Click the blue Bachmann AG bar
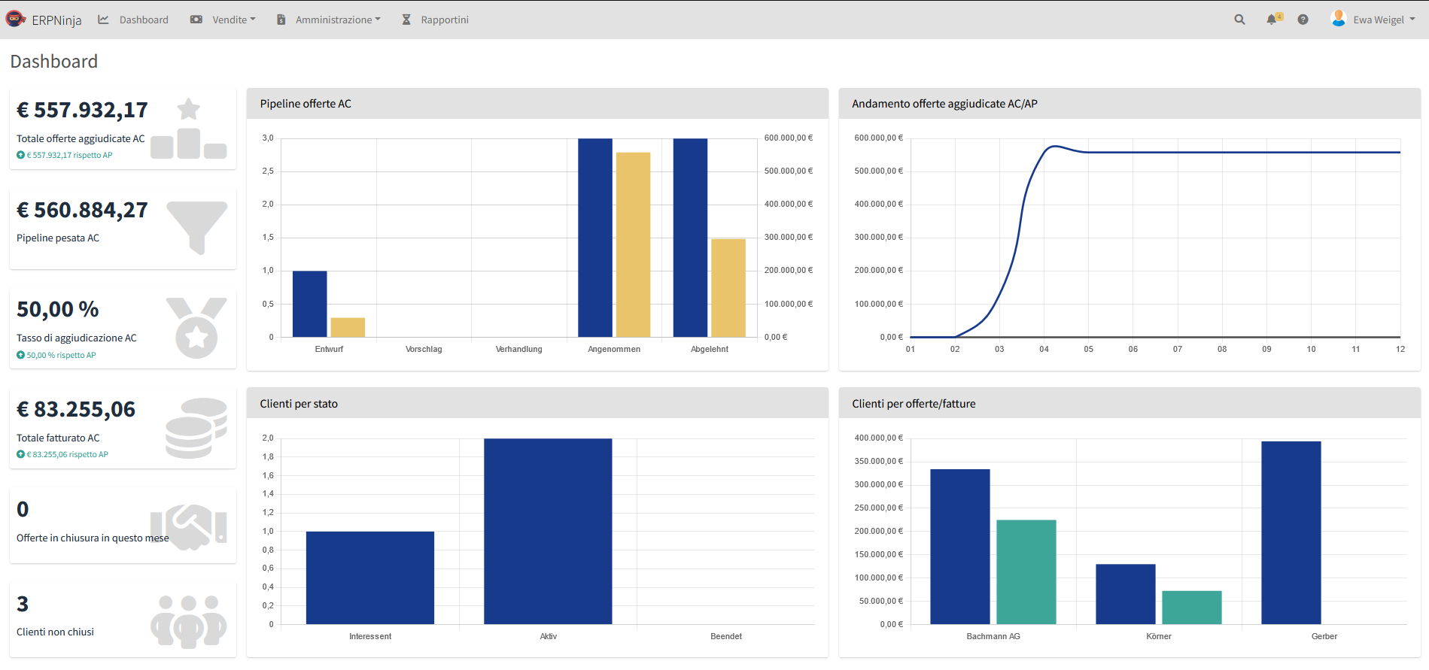This screenshot has width=1429, height=670. [x=960, y=547]
